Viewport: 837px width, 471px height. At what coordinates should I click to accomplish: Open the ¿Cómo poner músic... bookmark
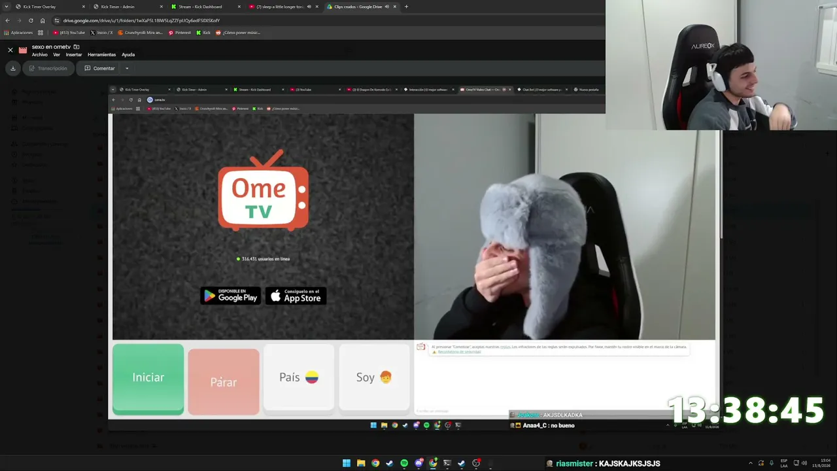click(239, 33)
